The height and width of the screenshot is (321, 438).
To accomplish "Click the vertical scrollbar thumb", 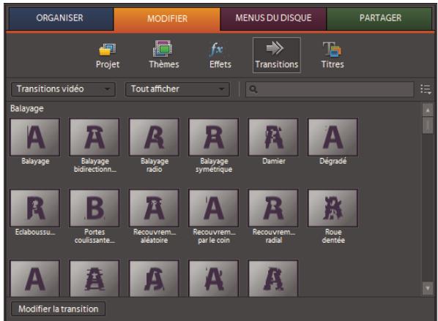I will coord(428,125).
